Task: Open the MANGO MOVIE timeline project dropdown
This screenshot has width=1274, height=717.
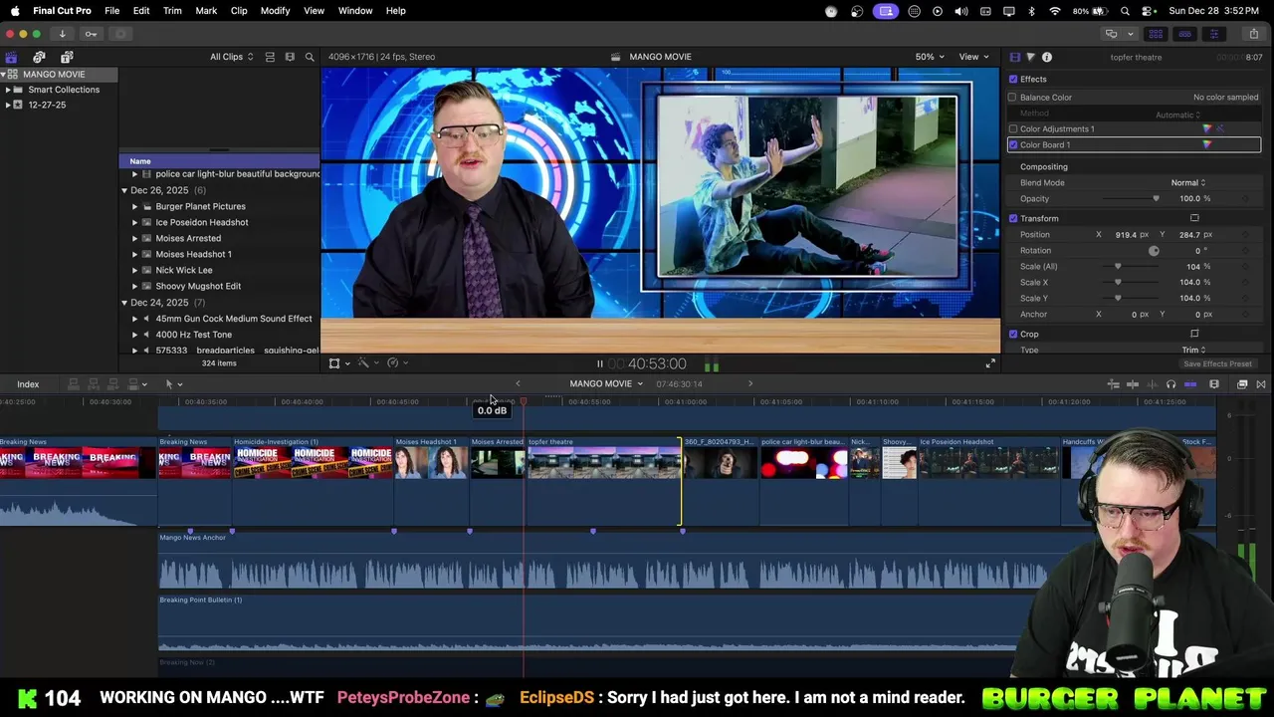Action: [x=606, y=383]
